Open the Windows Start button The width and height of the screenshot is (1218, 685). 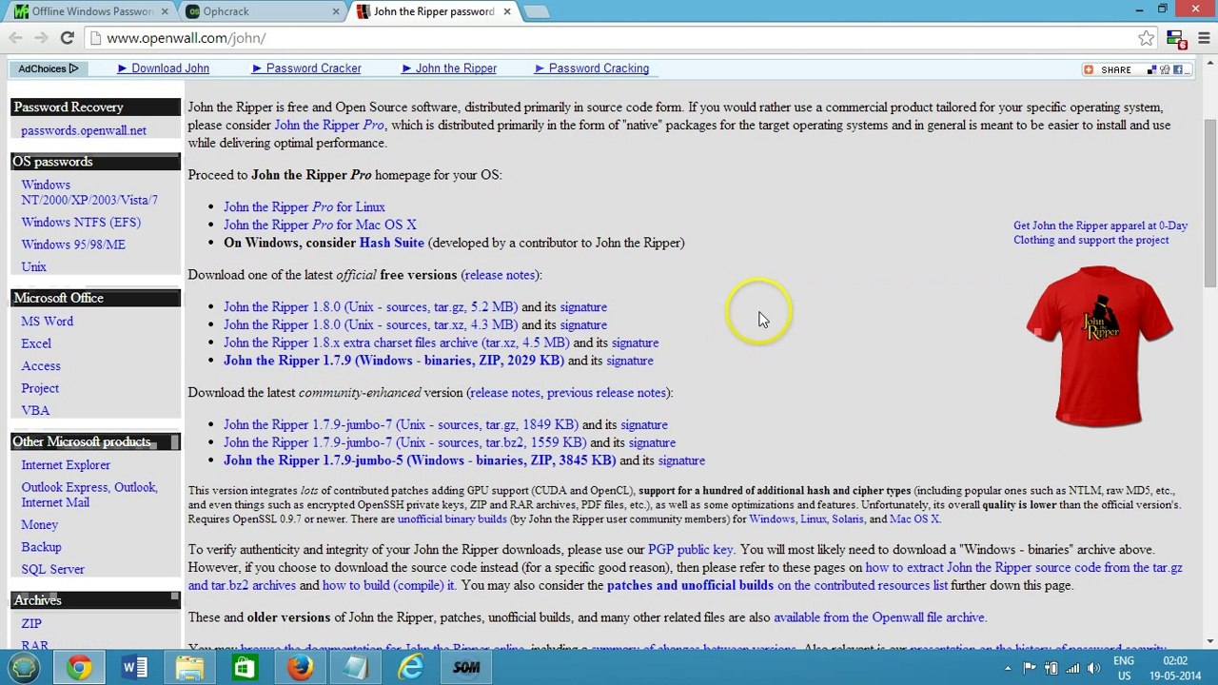click(x=23, y=668)
